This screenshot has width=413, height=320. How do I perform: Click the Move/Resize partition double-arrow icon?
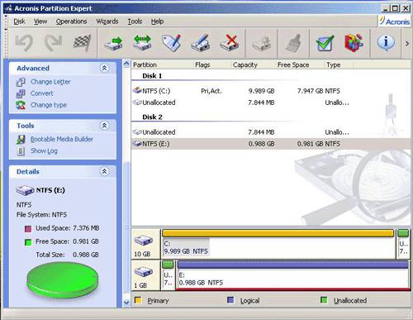pos(143,43)
